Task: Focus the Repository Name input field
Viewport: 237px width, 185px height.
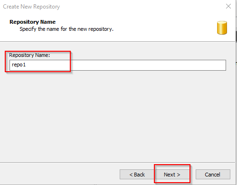Action: pyautogui.click(x=118, y=65)
